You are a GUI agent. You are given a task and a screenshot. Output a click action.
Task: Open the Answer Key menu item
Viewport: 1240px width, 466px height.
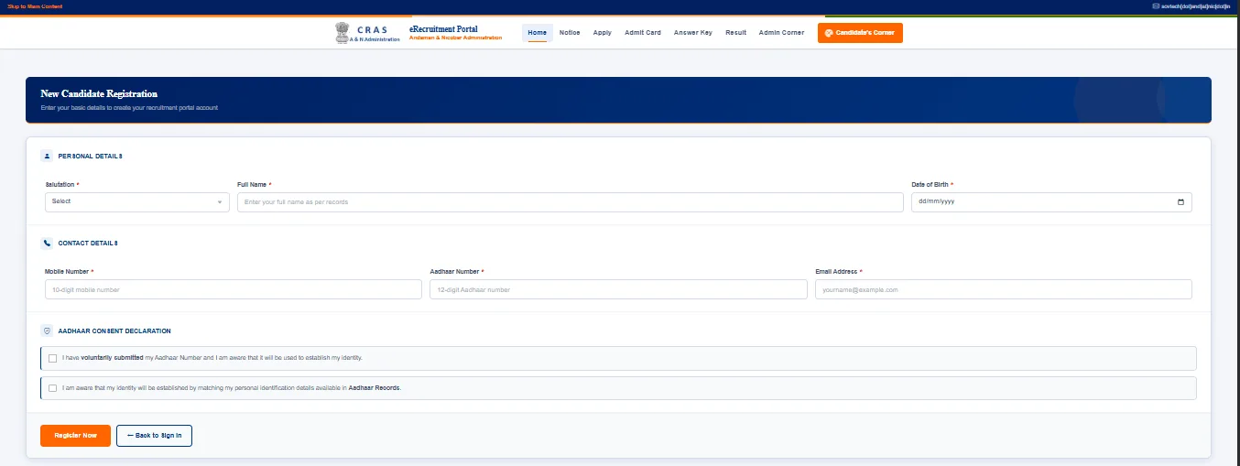tap(693, 33)
